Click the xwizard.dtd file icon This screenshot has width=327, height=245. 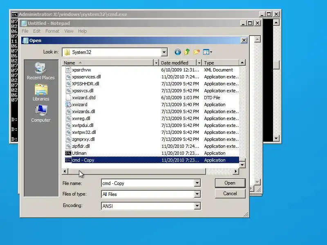68,98
